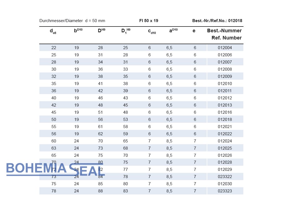The height and width of the screenshot is (212, 283).
Task: Select reference number 023323 in last row
Action: point(225,191)
